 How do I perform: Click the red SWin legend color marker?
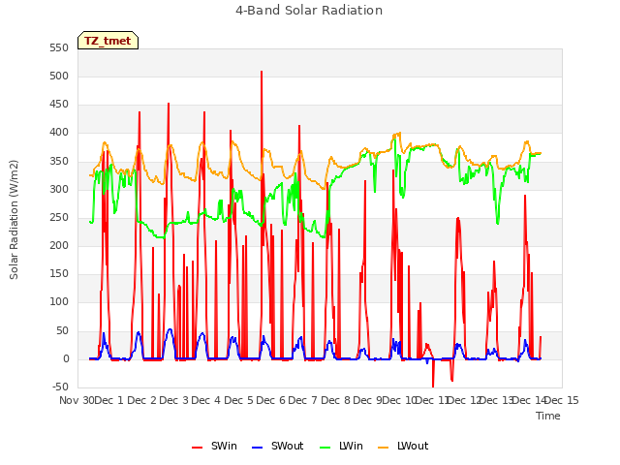tap(197, 448)
